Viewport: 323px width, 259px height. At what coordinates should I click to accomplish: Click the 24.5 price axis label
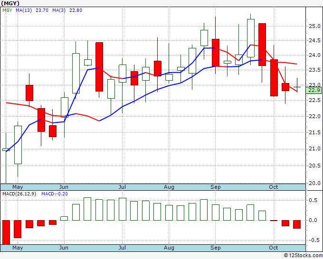[x=314, y=40]
